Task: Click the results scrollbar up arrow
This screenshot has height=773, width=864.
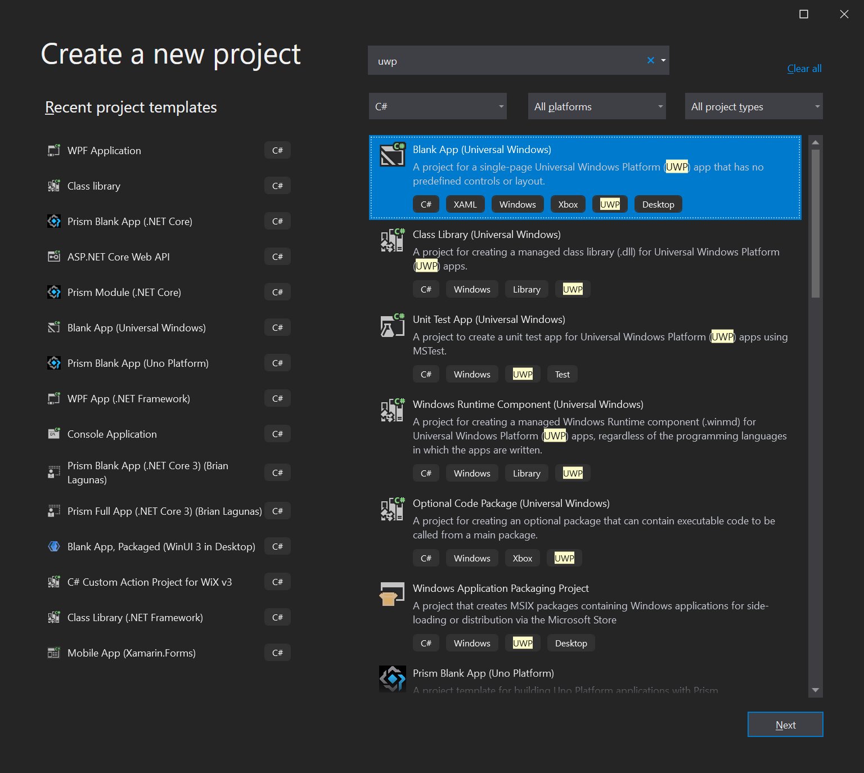Action: click(816, 142)
